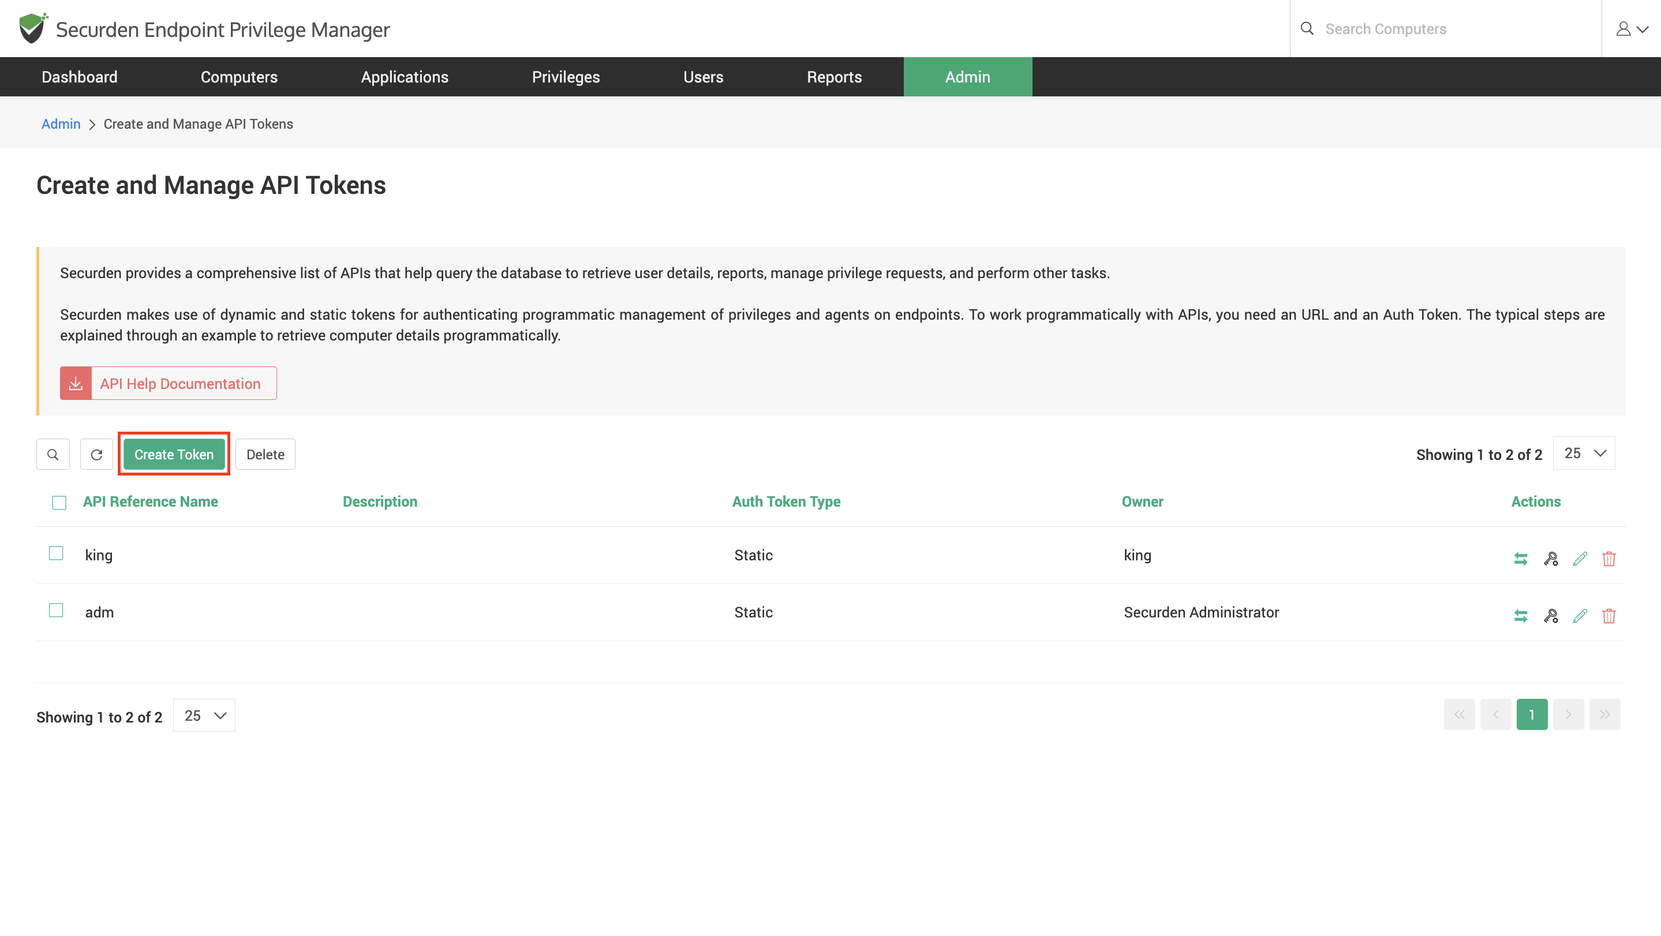Viewport: 1661px width, 936px height.
Task: Edit the king token with pencil icon
Action: click(1580, 559)
